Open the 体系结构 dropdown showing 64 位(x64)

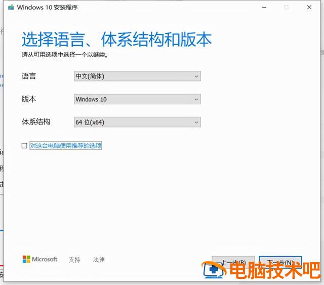[137, 122]
